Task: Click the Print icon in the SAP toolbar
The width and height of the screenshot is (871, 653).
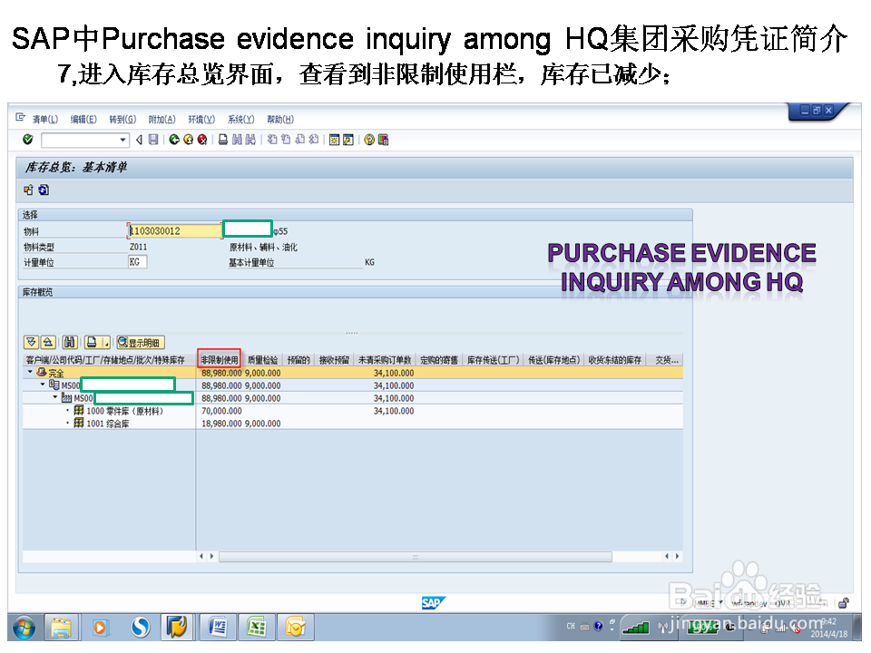Action: point(224,140)
